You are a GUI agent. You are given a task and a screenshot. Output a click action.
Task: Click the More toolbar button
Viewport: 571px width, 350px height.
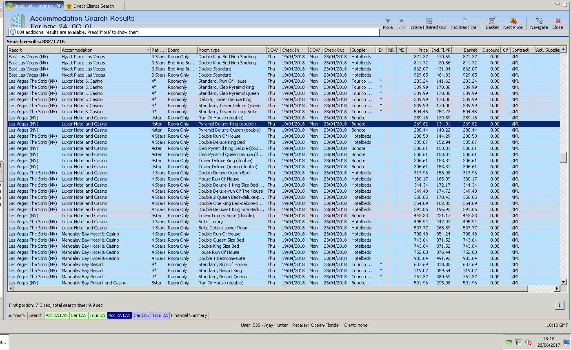(388, 24)
